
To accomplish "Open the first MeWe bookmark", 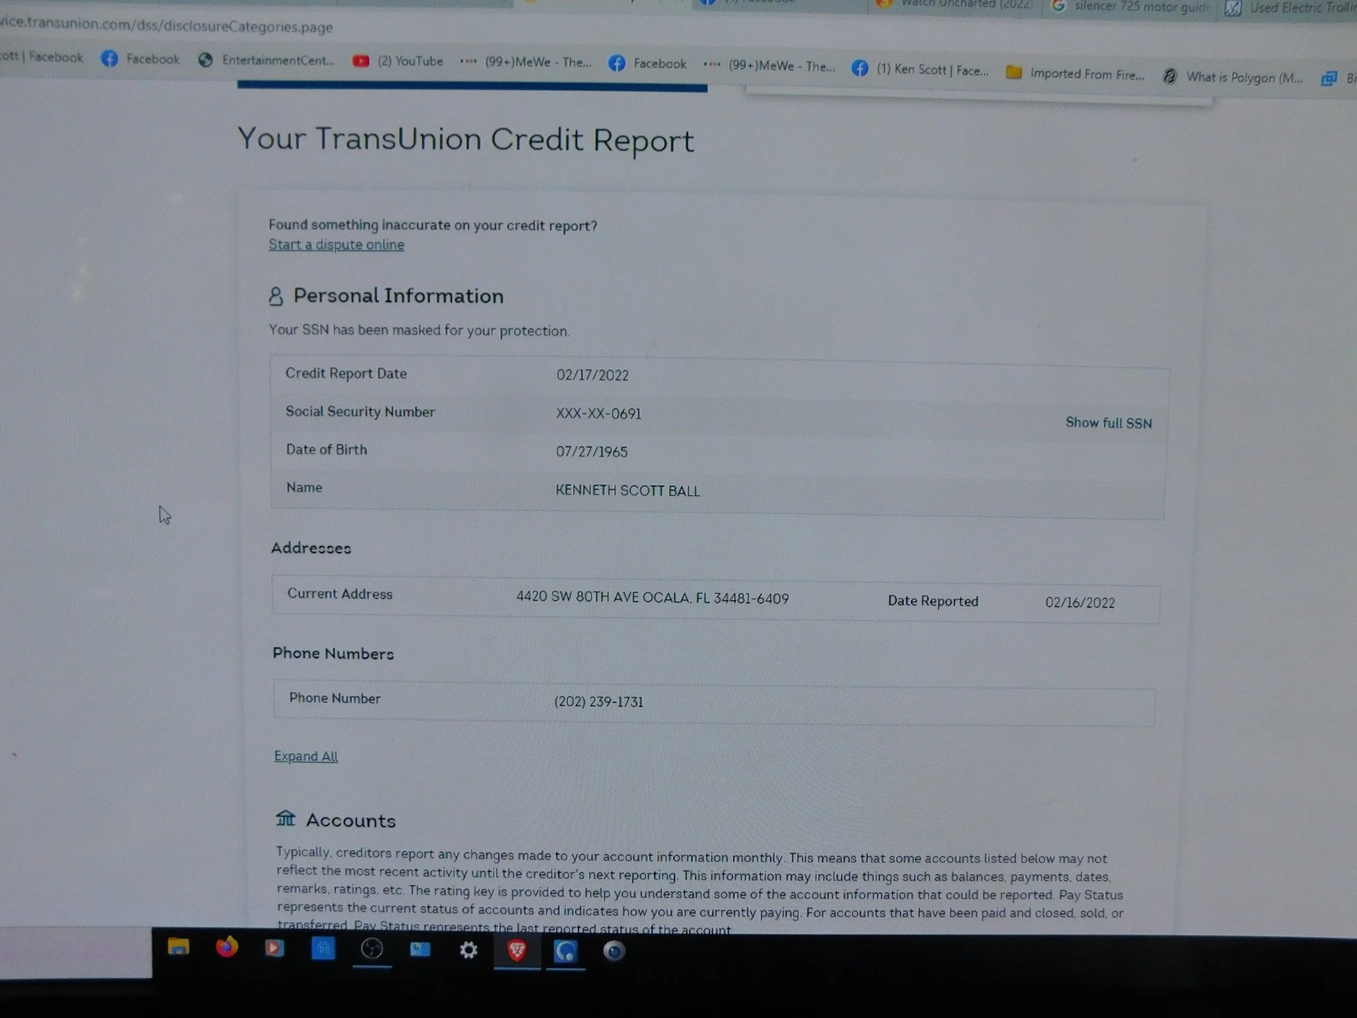I will [525, 62].
